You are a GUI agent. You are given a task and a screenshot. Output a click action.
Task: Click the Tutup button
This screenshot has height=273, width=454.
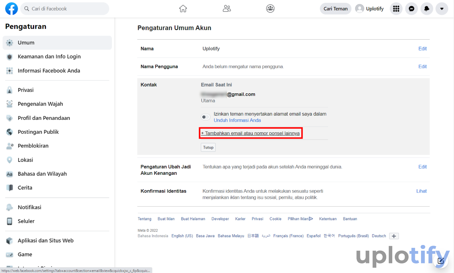coord(208,147)
